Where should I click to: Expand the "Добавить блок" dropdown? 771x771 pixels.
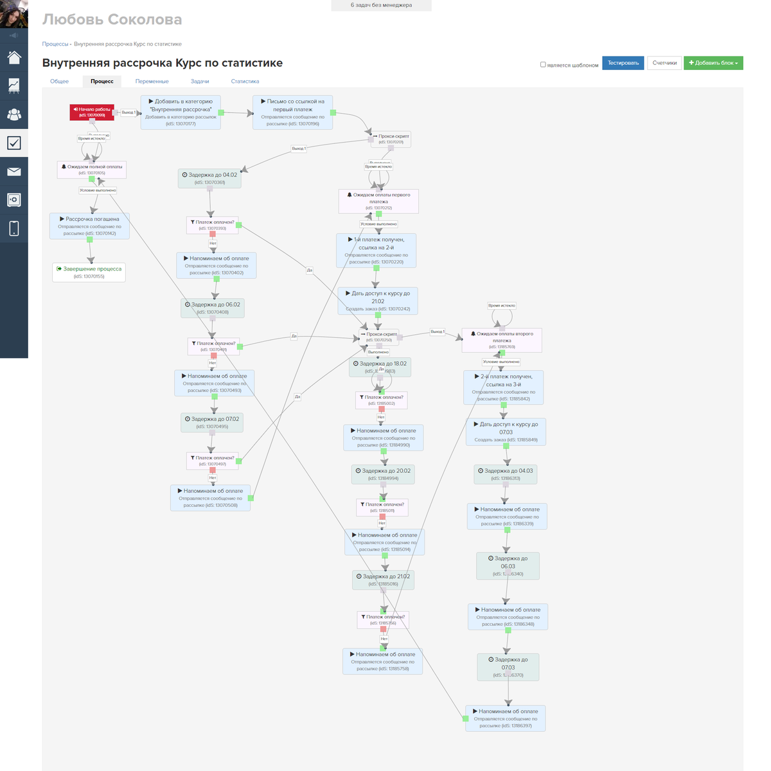click(713, 63)
